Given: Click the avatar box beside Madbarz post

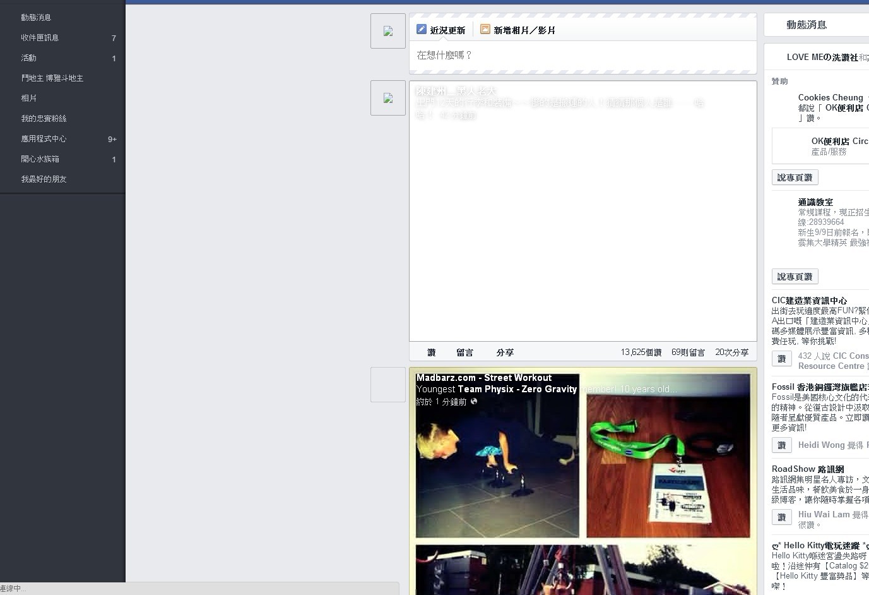Looking at the screenshot, I should click(388, 385).
